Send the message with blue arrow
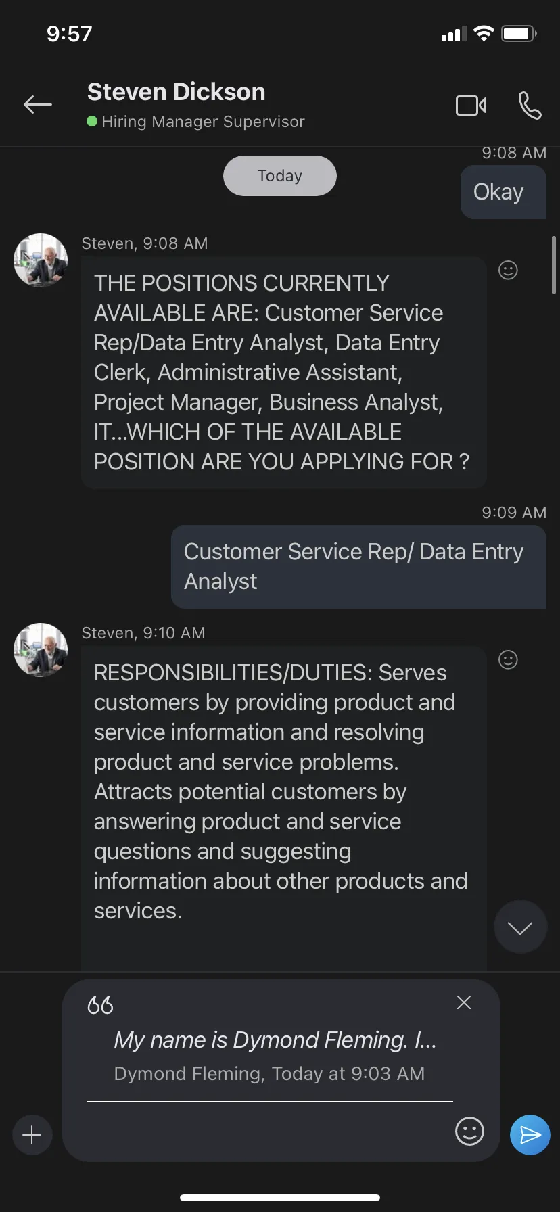This screenshot has width=560, height=1212. 530,1135
